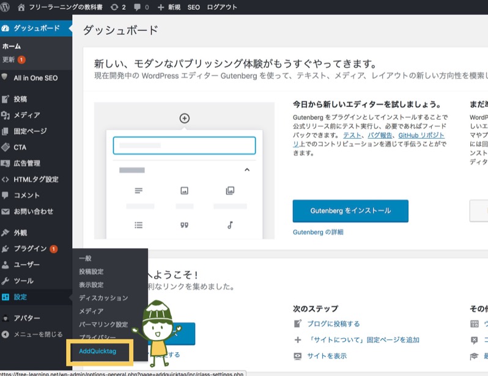Screen dimensions: 488x376
Task: Select 投稿設定 in settings flyout
Action: [91, 271]
